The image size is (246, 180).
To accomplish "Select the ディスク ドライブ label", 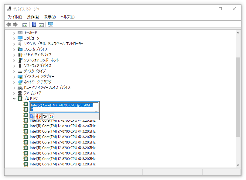I will pos(35,71).
